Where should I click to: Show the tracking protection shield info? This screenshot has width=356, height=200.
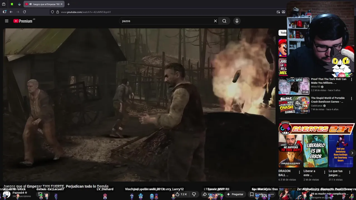tap(52, 12)
